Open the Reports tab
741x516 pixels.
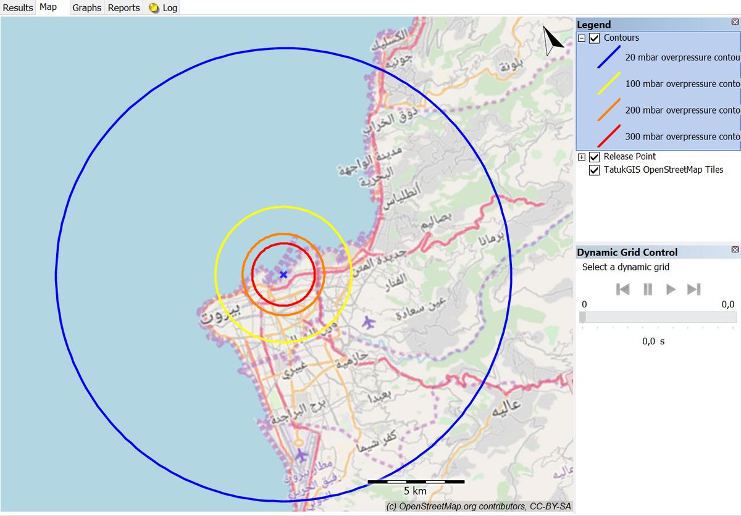pos(124,8)
